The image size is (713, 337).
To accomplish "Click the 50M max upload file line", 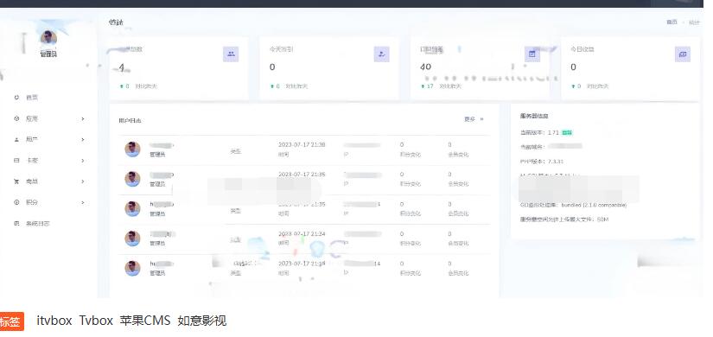I will click(564, 219).
